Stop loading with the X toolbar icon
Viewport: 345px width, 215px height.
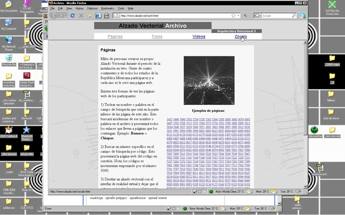81,15
